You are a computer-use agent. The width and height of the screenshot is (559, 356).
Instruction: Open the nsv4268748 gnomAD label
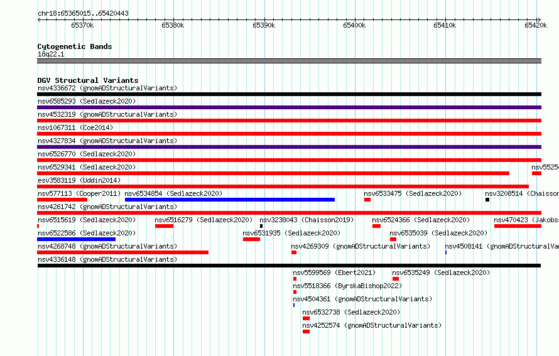pos(107,246)
